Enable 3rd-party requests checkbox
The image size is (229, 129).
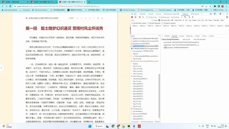pyautogui.click(x=162, y=23)
